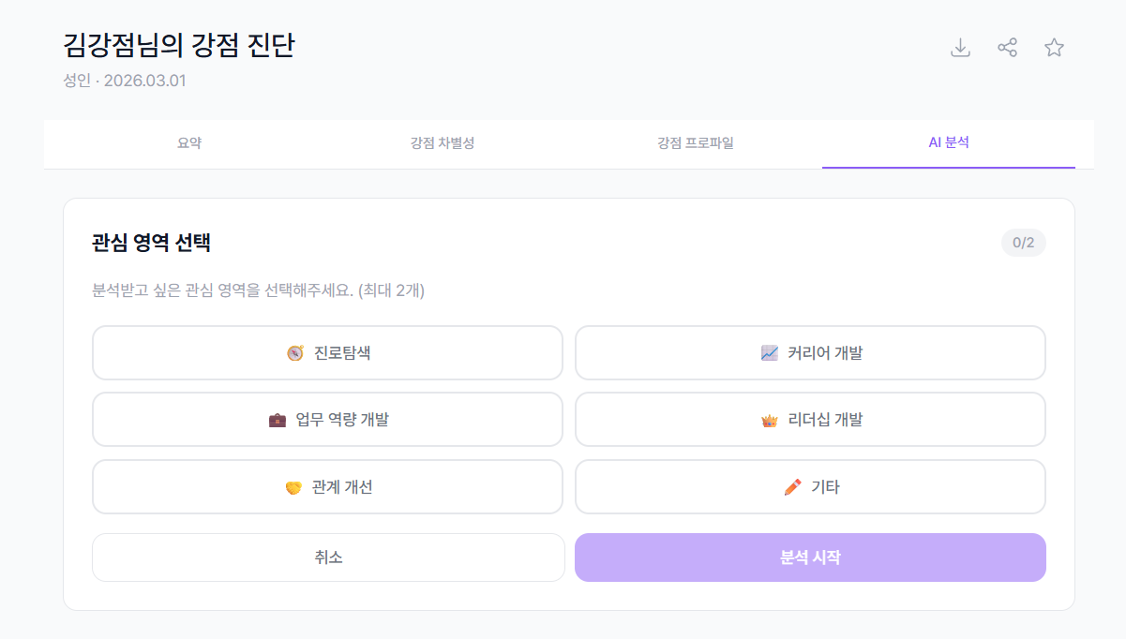Viewport: 1126px width, 639px height.
Task: Select 진로탐색 as an interest area
Action: click(x=327, y=352)
